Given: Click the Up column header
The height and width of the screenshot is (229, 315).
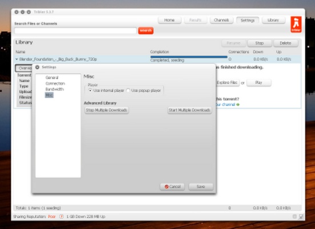Looking at the screenshot, I should [278, 52].
